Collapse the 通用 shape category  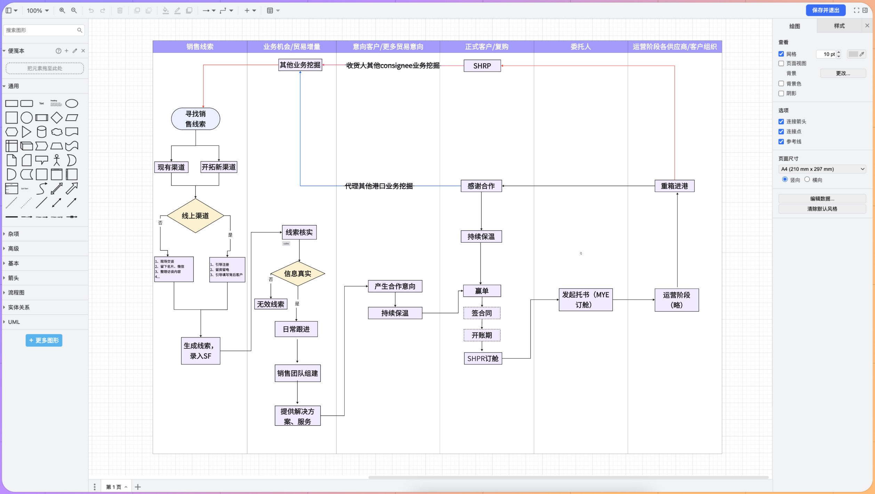point(45,86)
